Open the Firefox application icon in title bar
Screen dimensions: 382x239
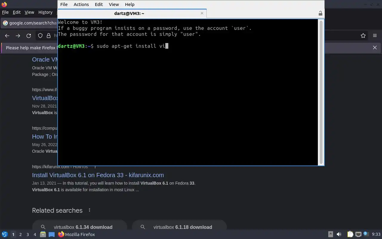click(4, 4)
